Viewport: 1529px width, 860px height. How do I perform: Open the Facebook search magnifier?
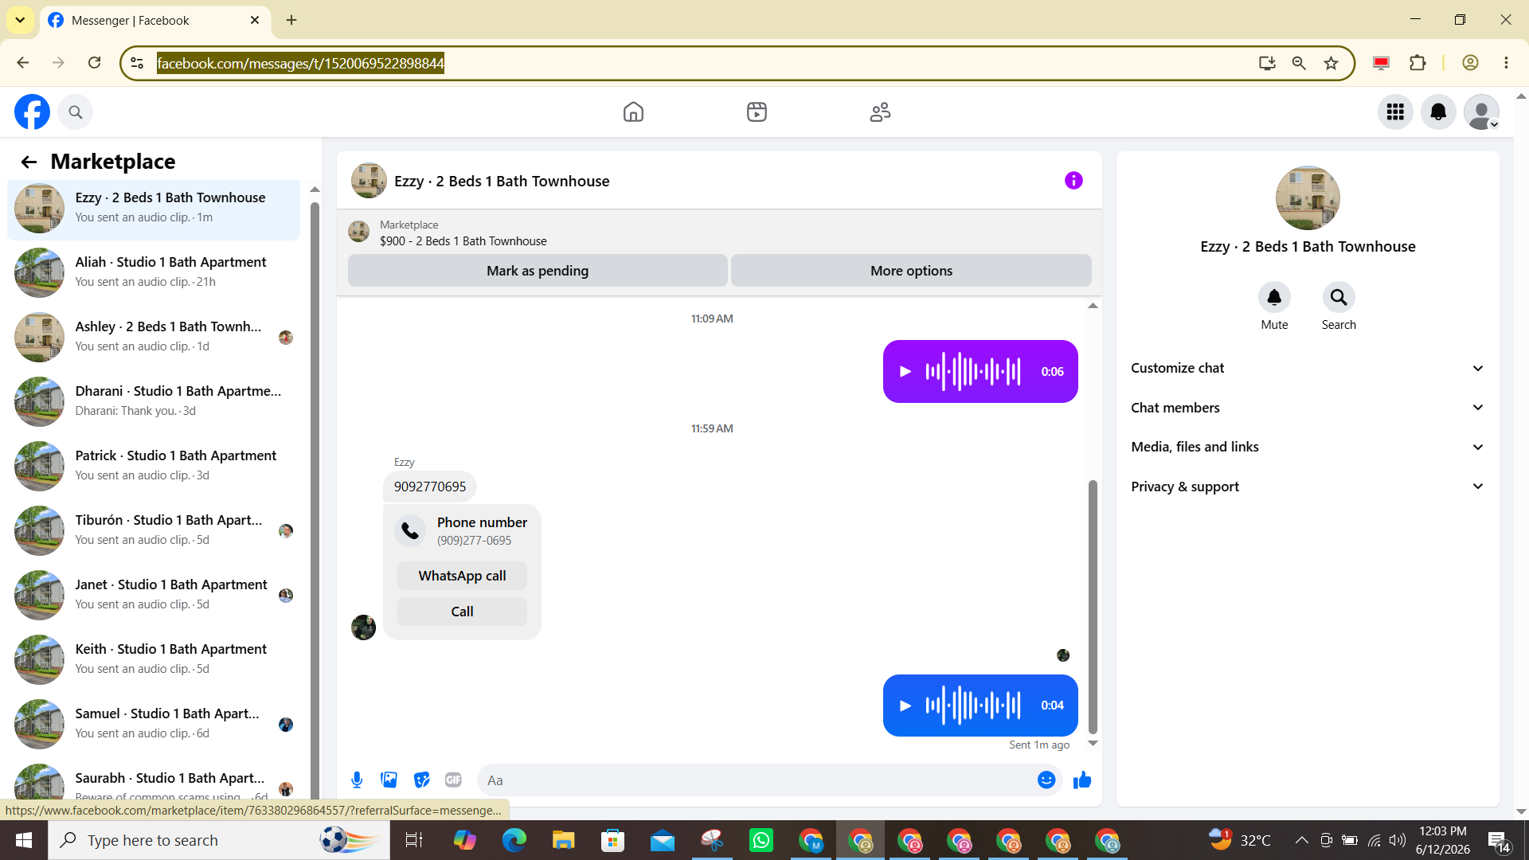click(x=76, y=112)
